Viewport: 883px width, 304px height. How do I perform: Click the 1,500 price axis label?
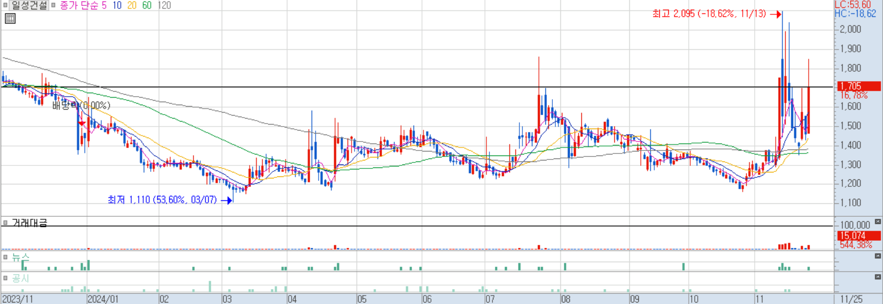click(x=851, y=126)
